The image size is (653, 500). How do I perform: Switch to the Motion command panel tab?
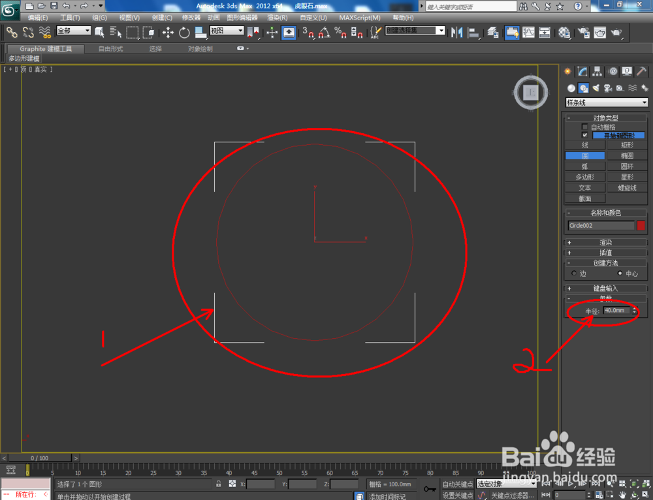pos(613,72)
